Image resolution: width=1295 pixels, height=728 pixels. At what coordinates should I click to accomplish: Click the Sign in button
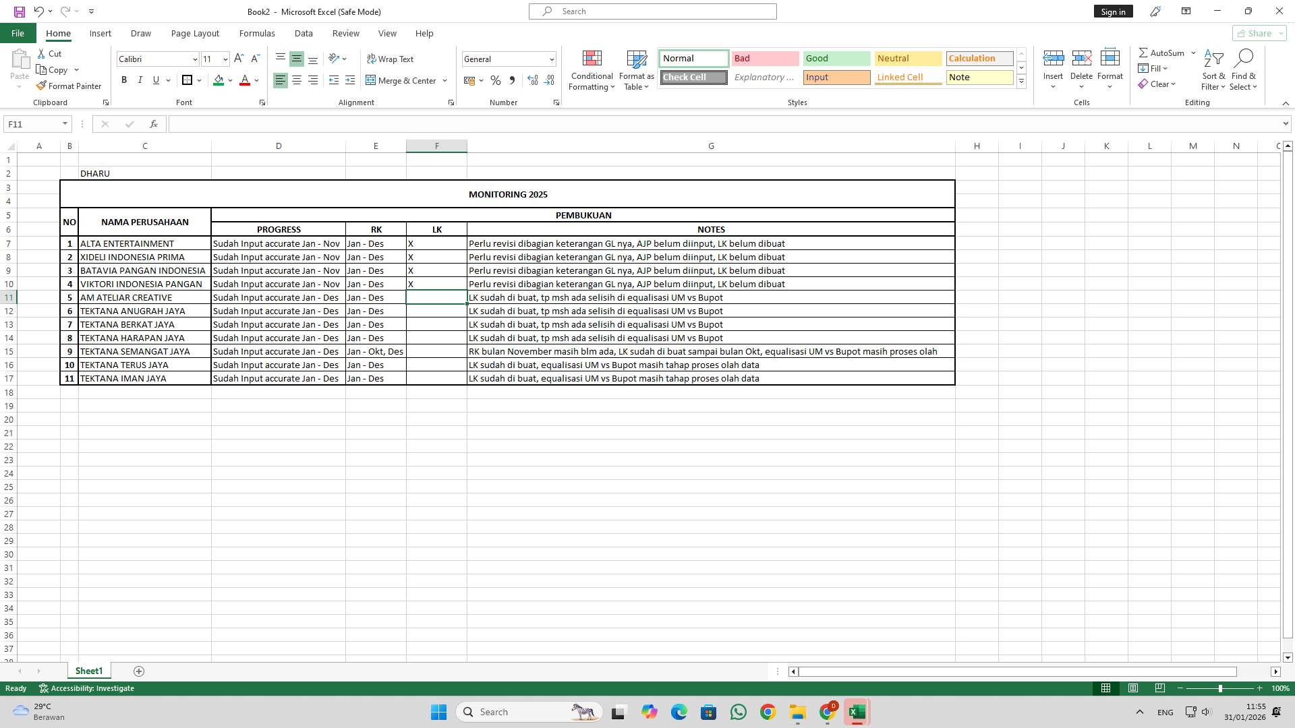1113,11
